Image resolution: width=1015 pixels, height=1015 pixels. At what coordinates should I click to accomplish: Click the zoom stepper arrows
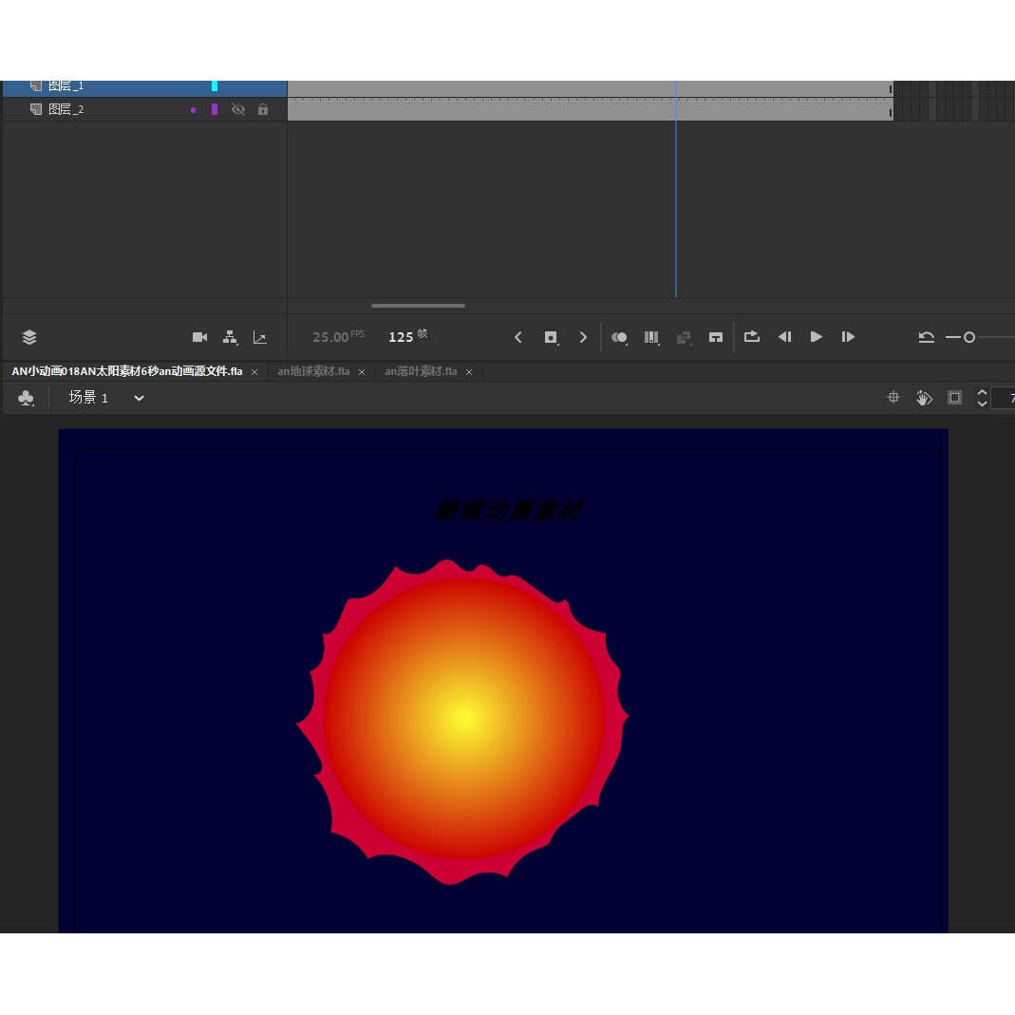point(982,398)
